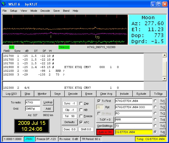Click the Clear Avg button

pyautogui.click(x=106, y=94)
